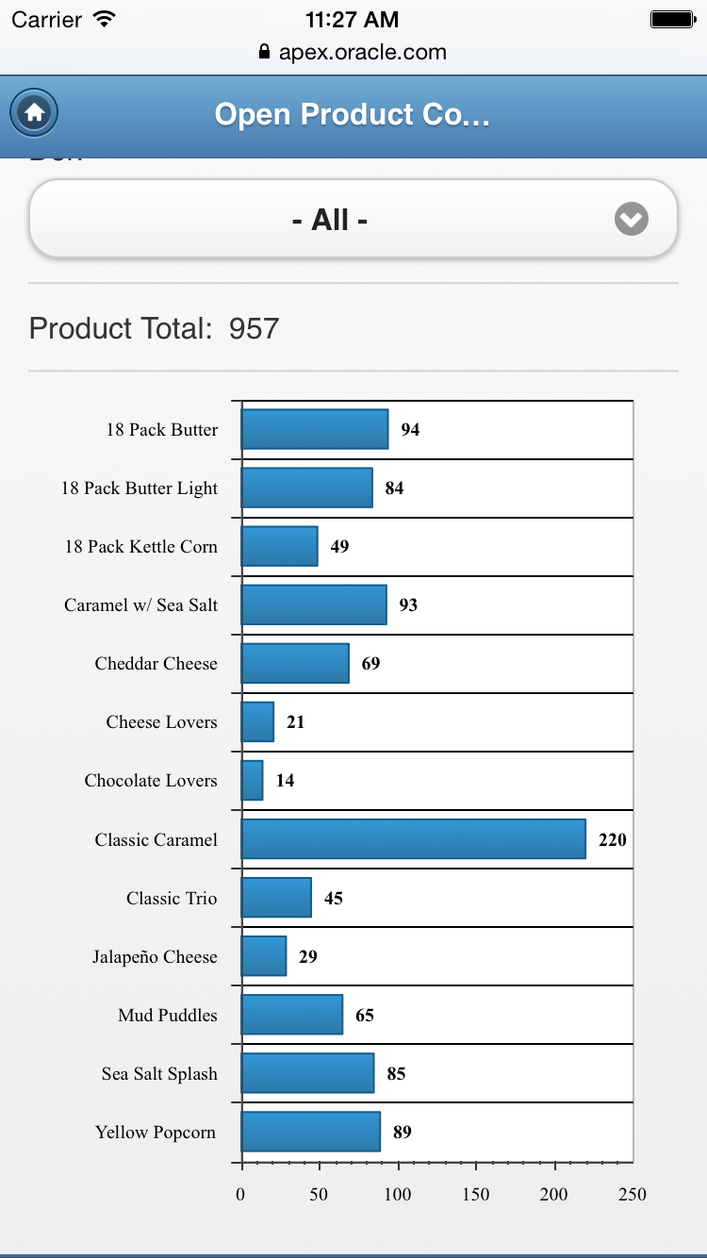Click the Jalapeño Cheese label

pyautogui.click(x=155, y=956)
